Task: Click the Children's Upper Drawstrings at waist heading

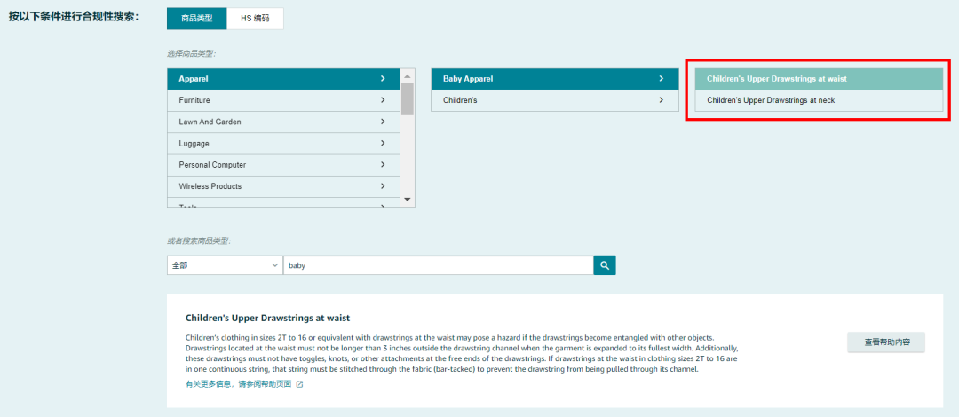Action: pyautogui.click(x=267, y=319)
